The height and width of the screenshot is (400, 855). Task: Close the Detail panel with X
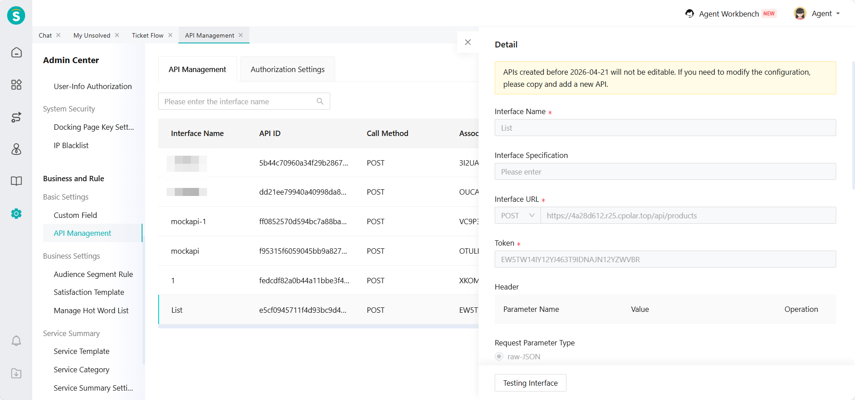point(468,42)
